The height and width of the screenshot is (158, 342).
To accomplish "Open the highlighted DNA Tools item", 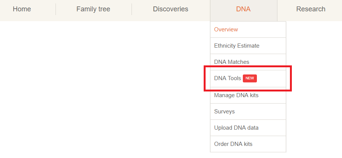I will [248, 78].
